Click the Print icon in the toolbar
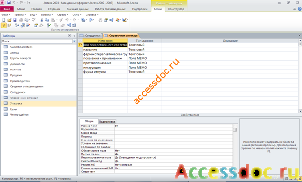This screenshot has width=302, height=182. coord(21,20)
